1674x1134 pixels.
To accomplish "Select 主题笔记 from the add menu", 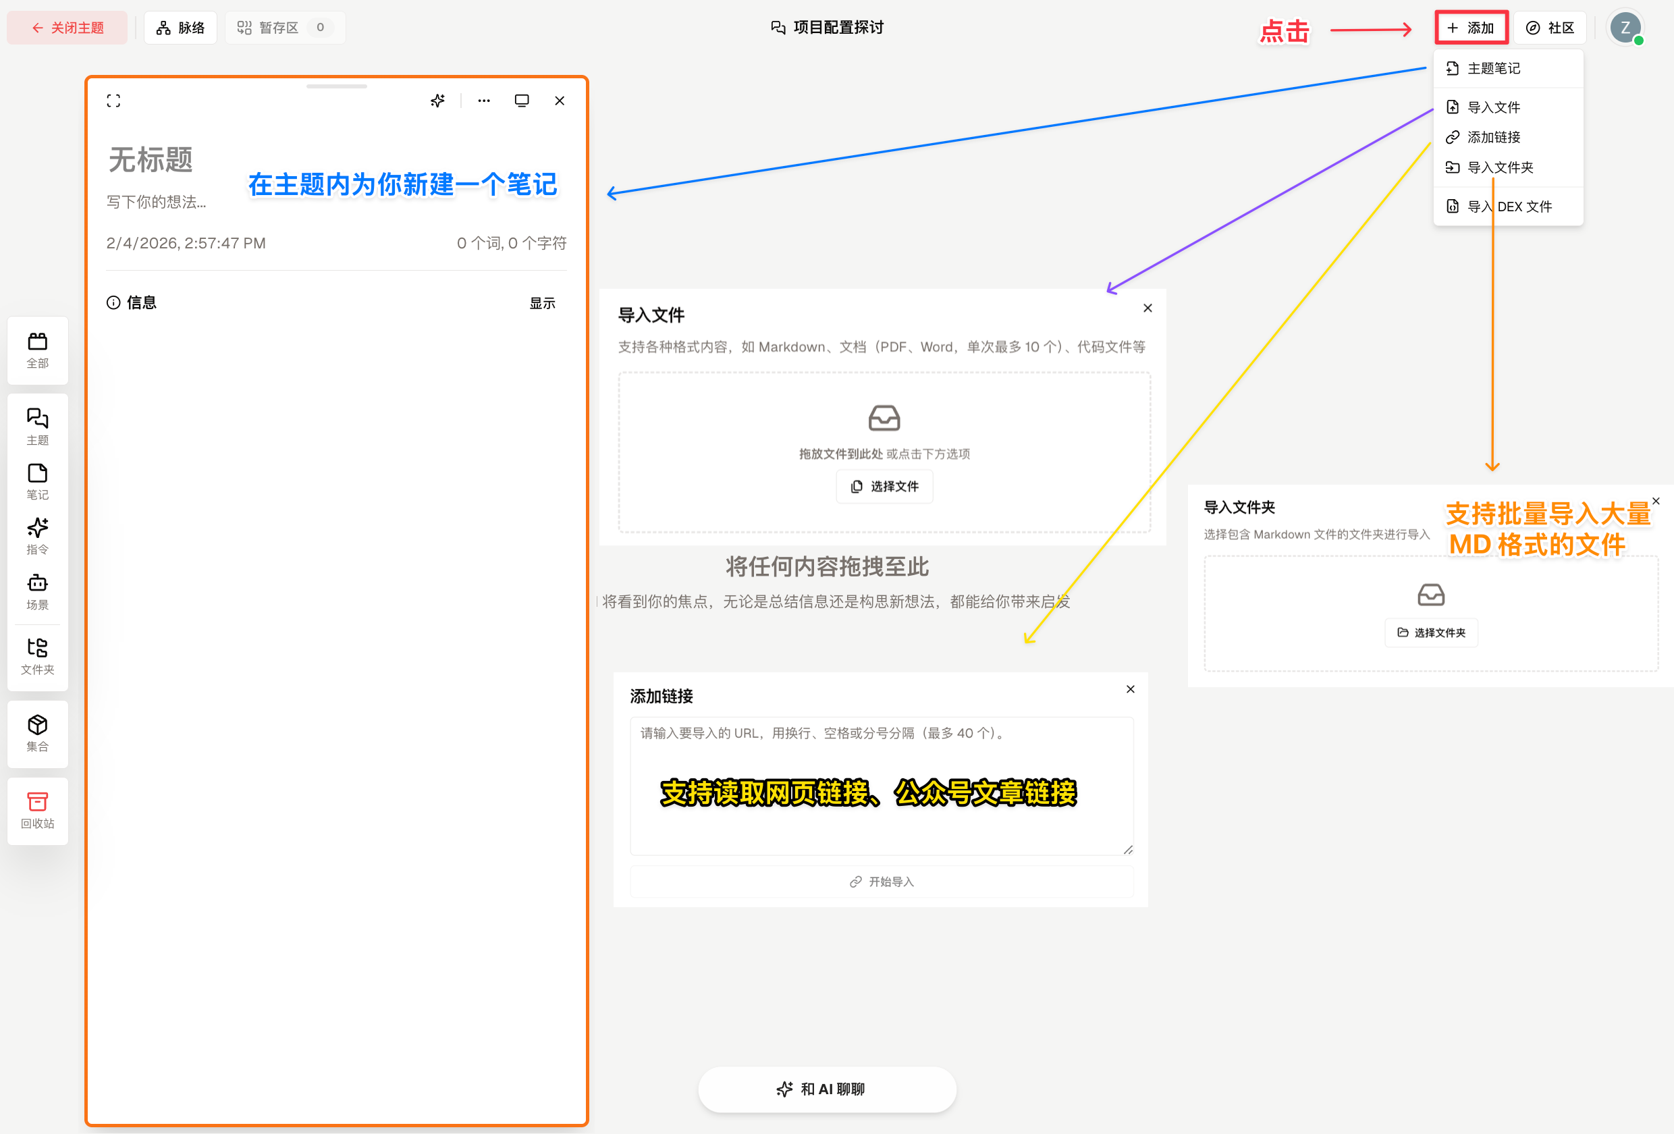I will (x=1493, y=68).
